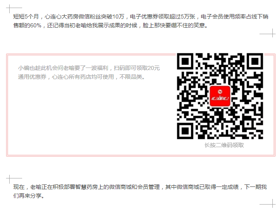Click the paragraph starting with 现在，老喻
The height and width of the screenshot is (213, 276).
coord(140,191)
